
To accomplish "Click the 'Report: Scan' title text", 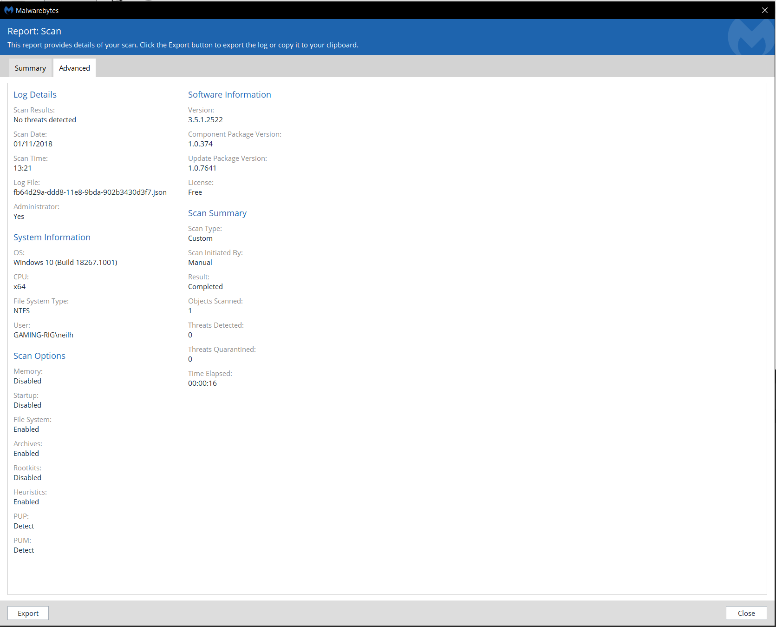I will 34,31.
